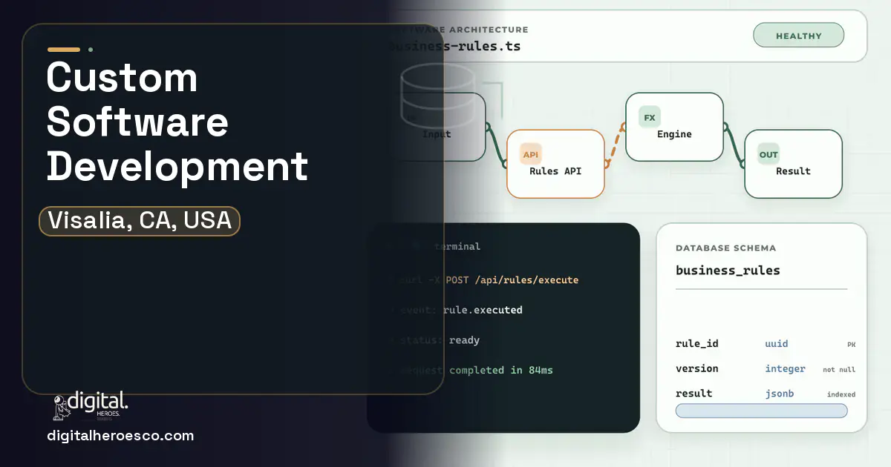Click the Input node label
The height and width of the screenshot is (467, 891).
[x=437, y=134]
